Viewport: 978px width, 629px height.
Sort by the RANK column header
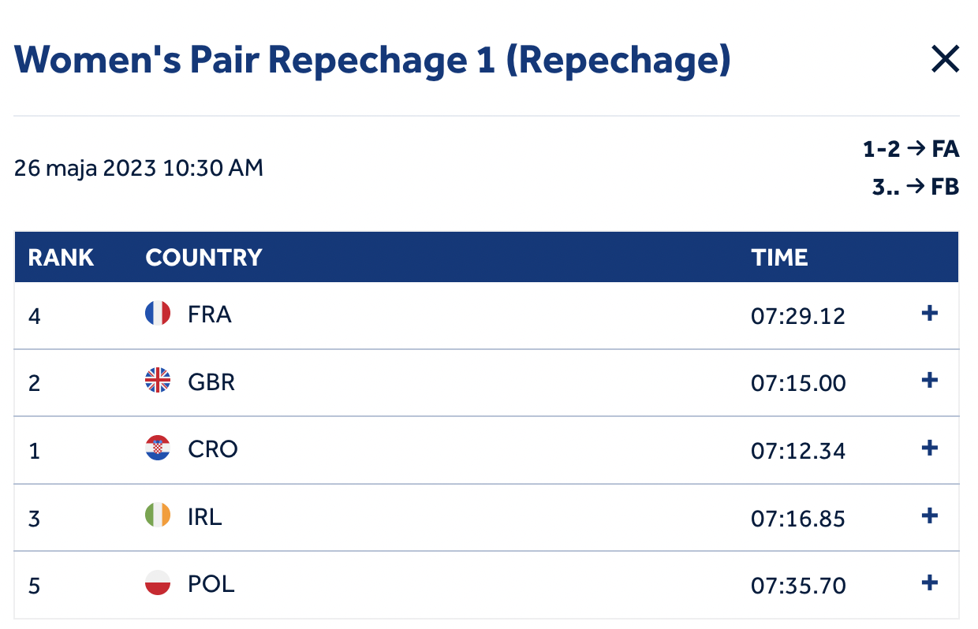61,258
